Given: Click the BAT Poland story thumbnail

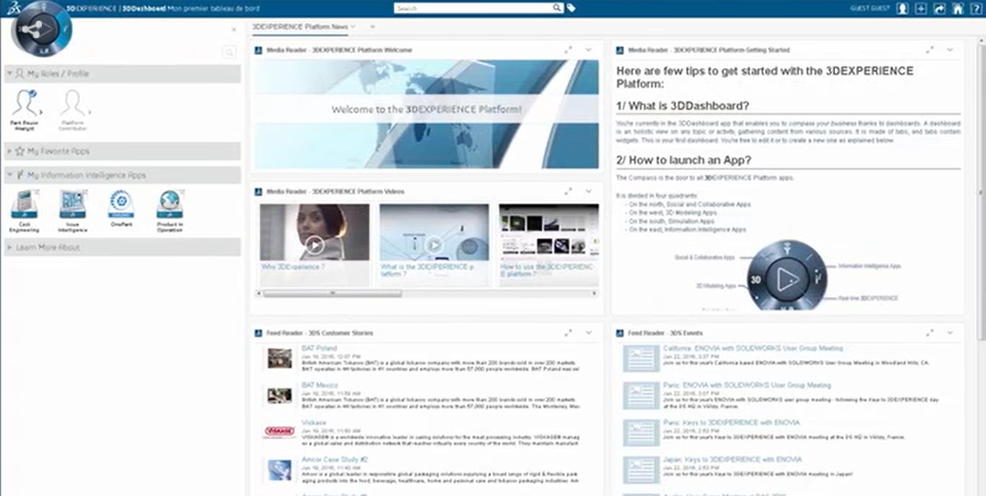Looking at the screenshot, I should [x=279, y=358].
